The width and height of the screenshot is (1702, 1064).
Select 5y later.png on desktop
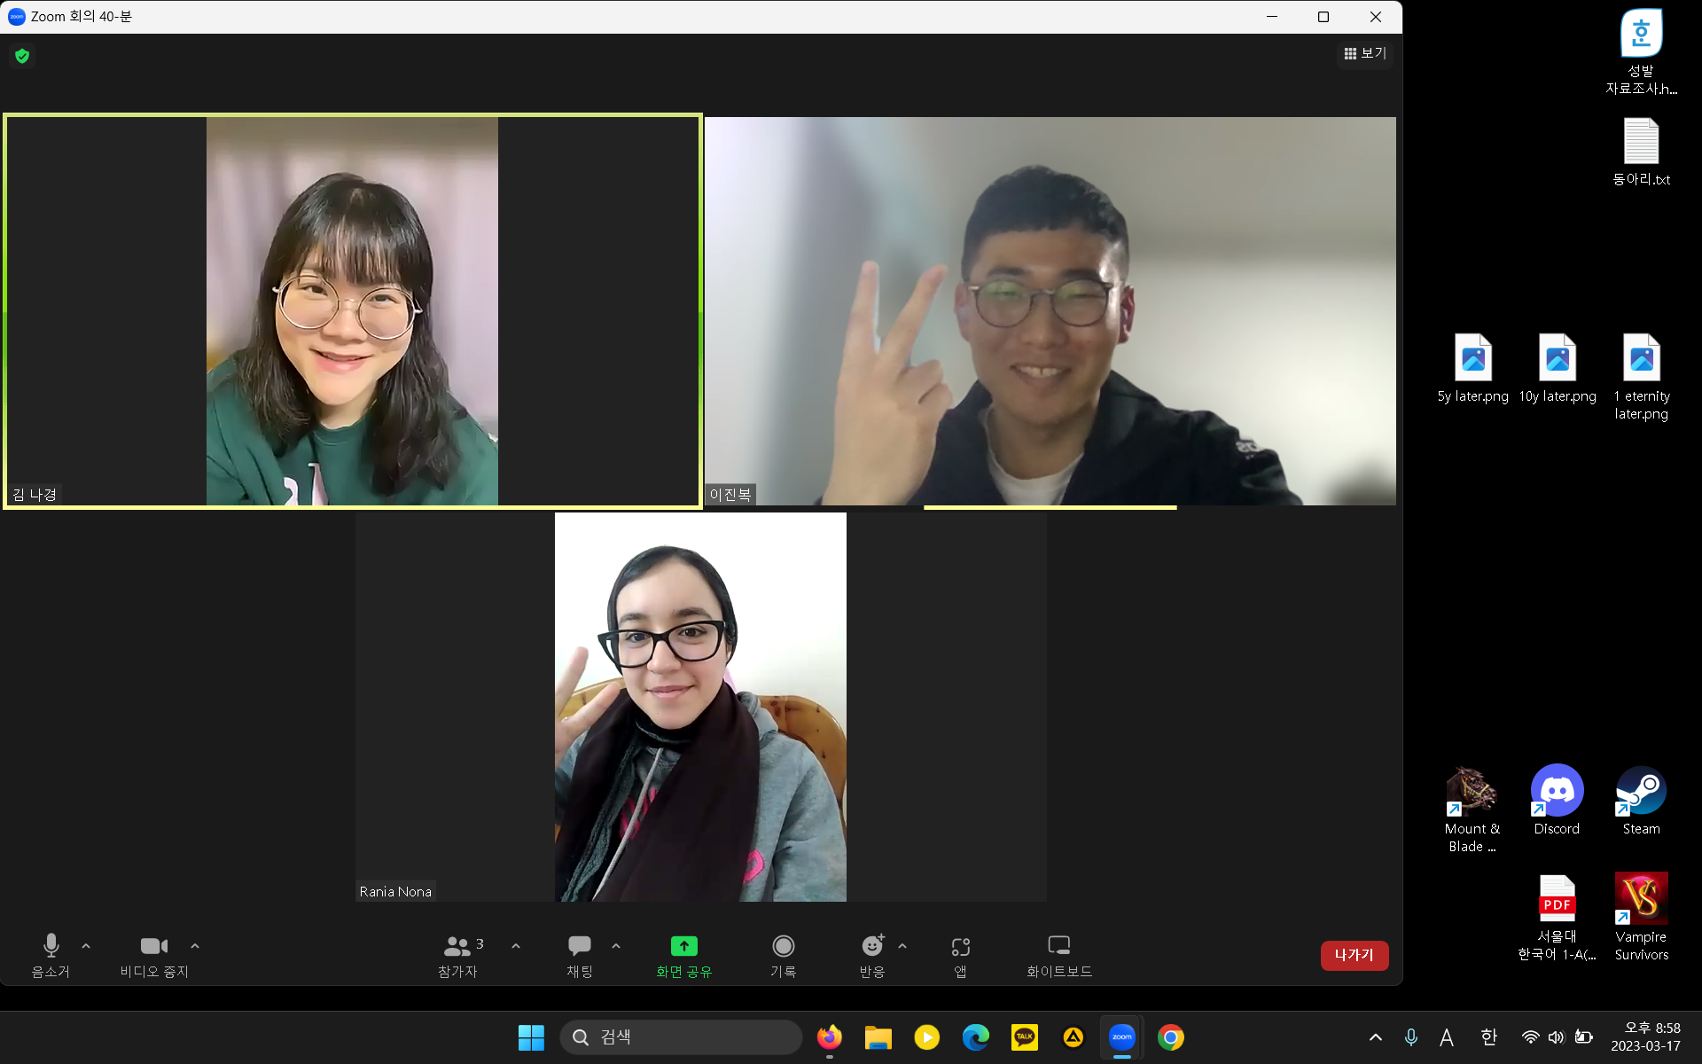click(x=1472, y=368)
